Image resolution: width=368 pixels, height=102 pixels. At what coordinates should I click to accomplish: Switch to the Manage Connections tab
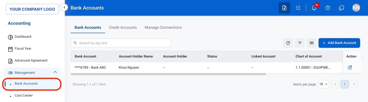click(163, 27)
